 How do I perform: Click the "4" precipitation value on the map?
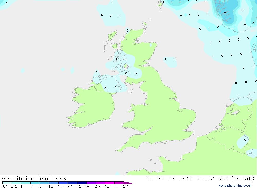click(x=225, y=12)
